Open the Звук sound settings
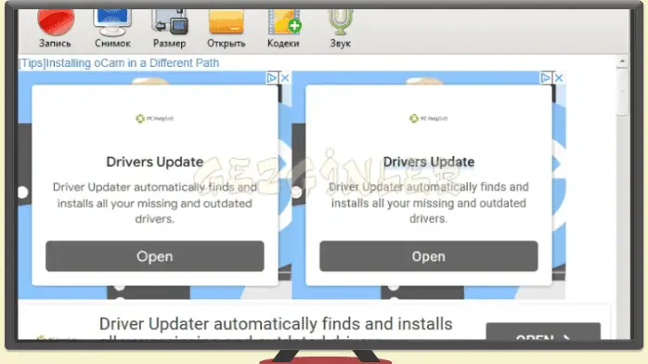 point(340,29)
